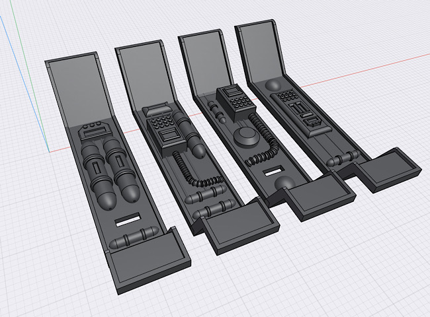Viewport: 430px width, 317px height.
Task: Select the horizontal rod on the leftmost model
Action: 132,236
